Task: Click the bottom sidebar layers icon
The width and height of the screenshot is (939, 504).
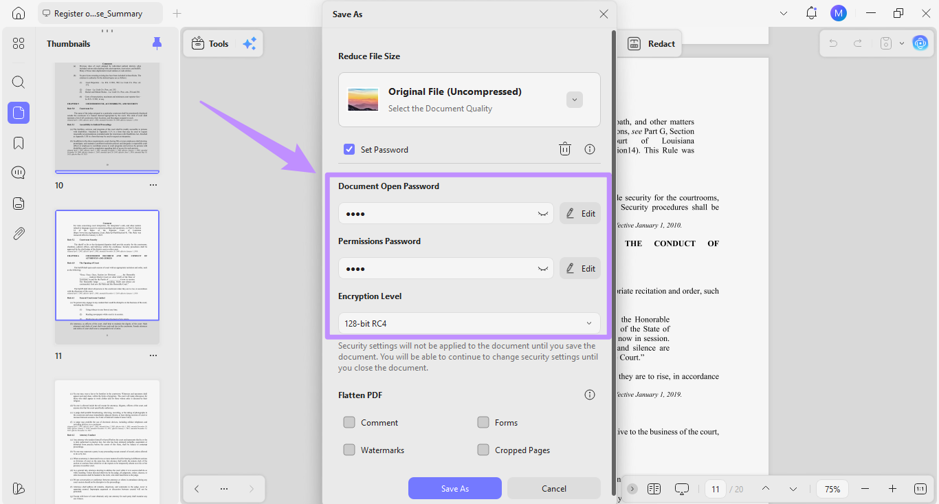Action: 19,489
